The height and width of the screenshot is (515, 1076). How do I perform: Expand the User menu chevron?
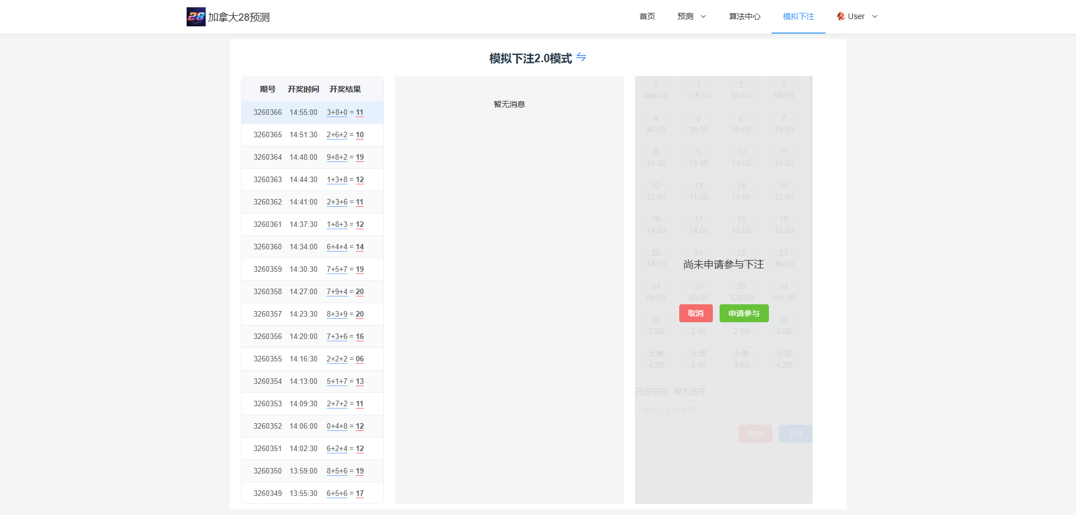point(875,16)
